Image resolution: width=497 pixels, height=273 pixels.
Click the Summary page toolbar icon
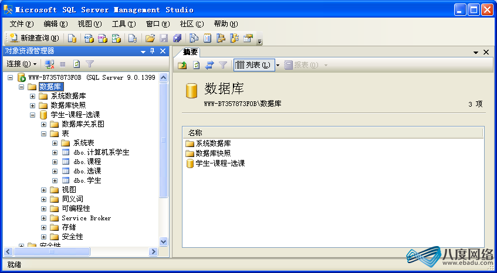pyautogui.click(x=207, y=39)
